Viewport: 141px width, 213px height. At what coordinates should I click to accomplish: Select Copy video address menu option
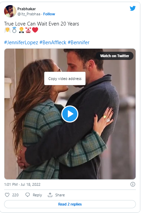click(65, 79)
